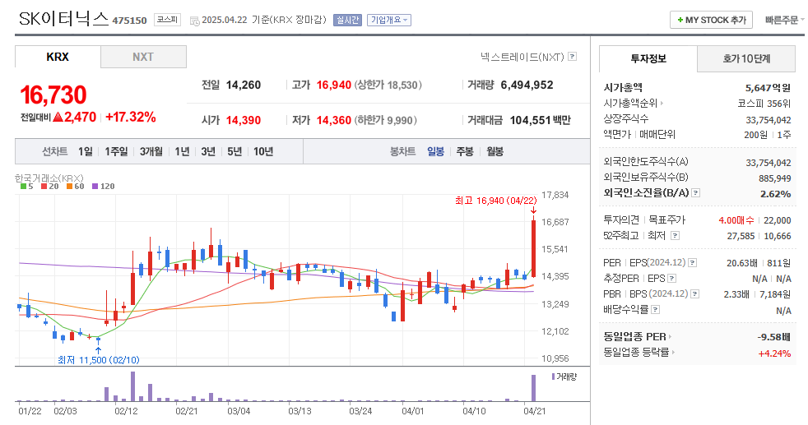Click the help icon beside PBR BPS(2024.12)
Image resolution: width=808 pixels, height=425 pixels.
(695, 294)
